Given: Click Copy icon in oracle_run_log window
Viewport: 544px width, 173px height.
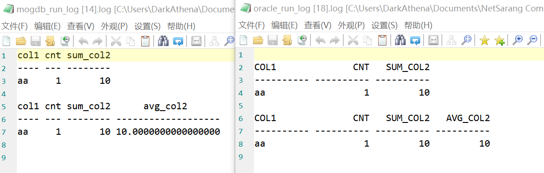Looking at the screenshot, I should click(367, 40).
